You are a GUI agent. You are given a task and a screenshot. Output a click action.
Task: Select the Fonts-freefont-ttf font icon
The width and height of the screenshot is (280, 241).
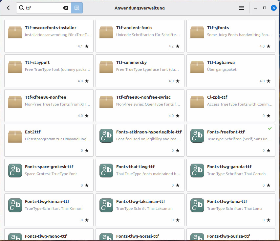click(x=197, y=136)
